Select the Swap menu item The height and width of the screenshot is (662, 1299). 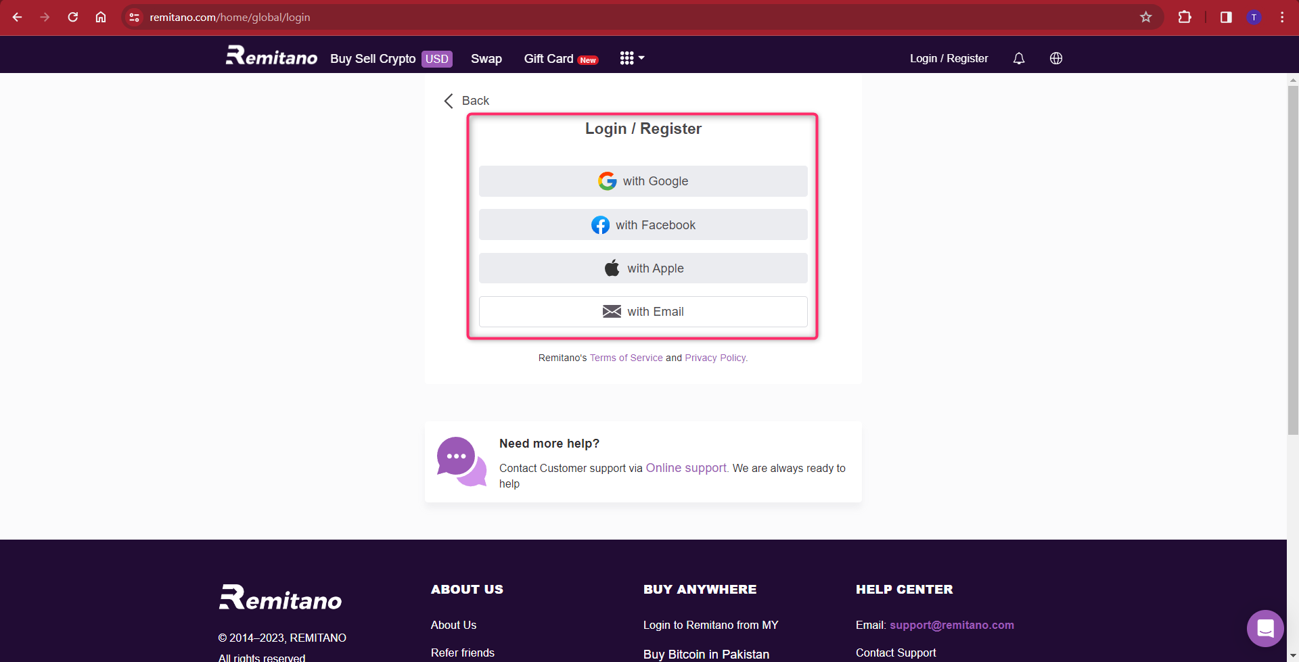coord(486,59)
